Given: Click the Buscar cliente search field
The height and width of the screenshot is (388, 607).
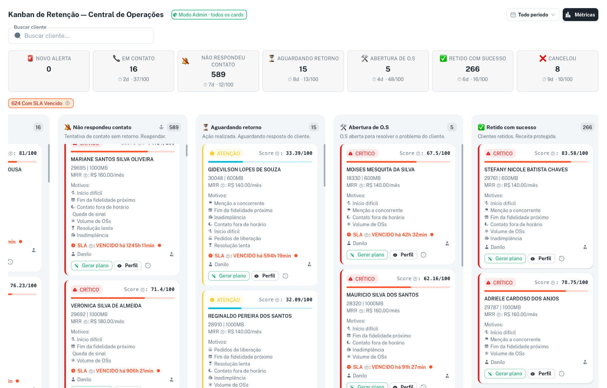Looking at the screenshot, I should pos(81,36).
